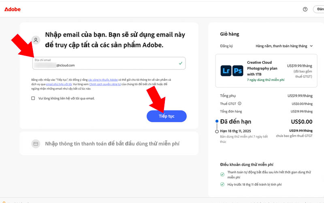Tick the 'Vui lòng không liên hệ' checkbox
Screen dimensions: 324x203
[x=33, y=98]
